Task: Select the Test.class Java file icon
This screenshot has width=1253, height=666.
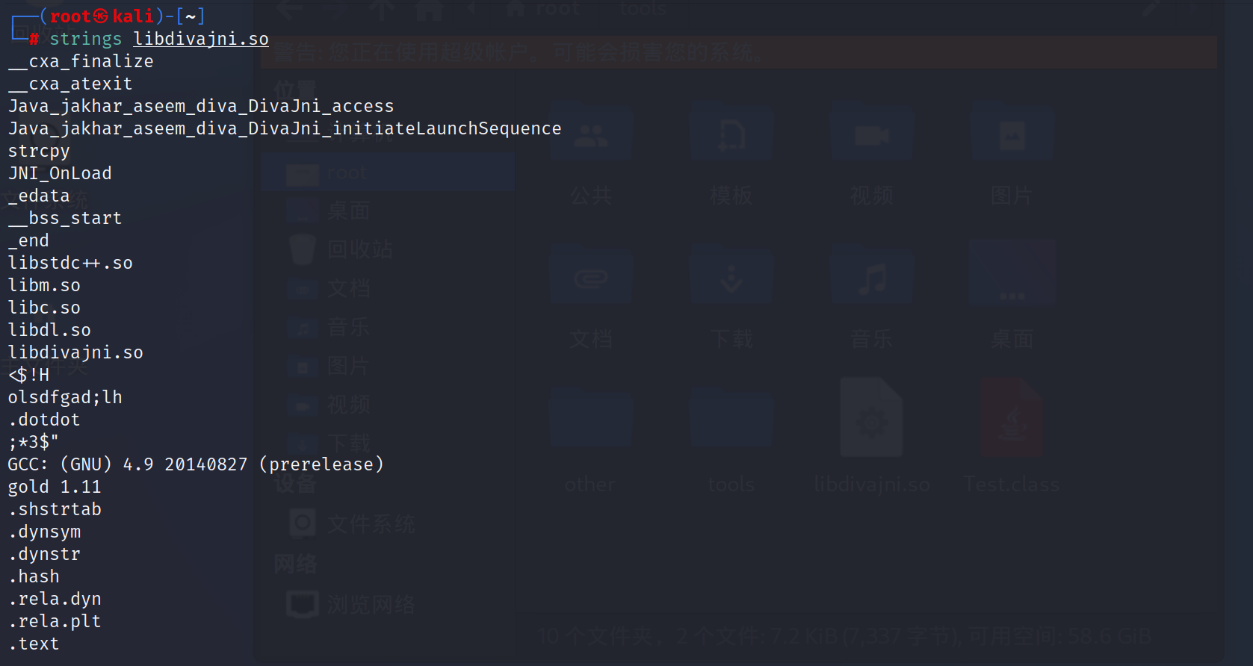Action: [1012, 417]
